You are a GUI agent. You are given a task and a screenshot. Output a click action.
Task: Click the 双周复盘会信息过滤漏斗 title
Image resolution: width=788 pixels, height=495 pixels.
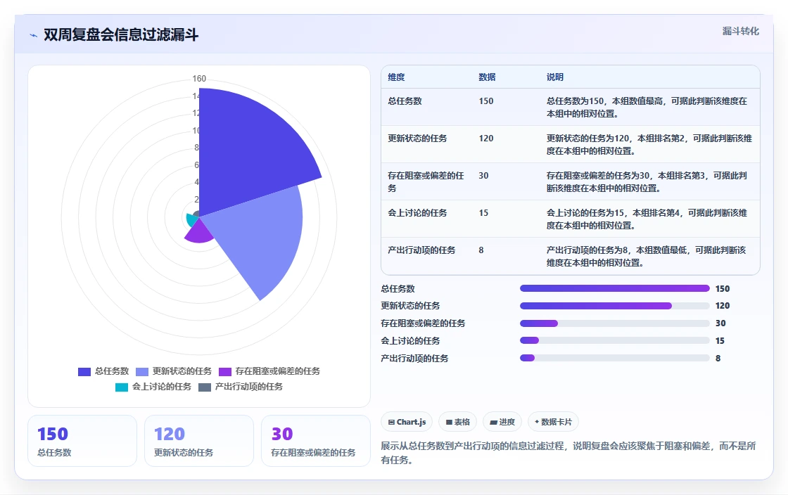[x=121, y=35]
